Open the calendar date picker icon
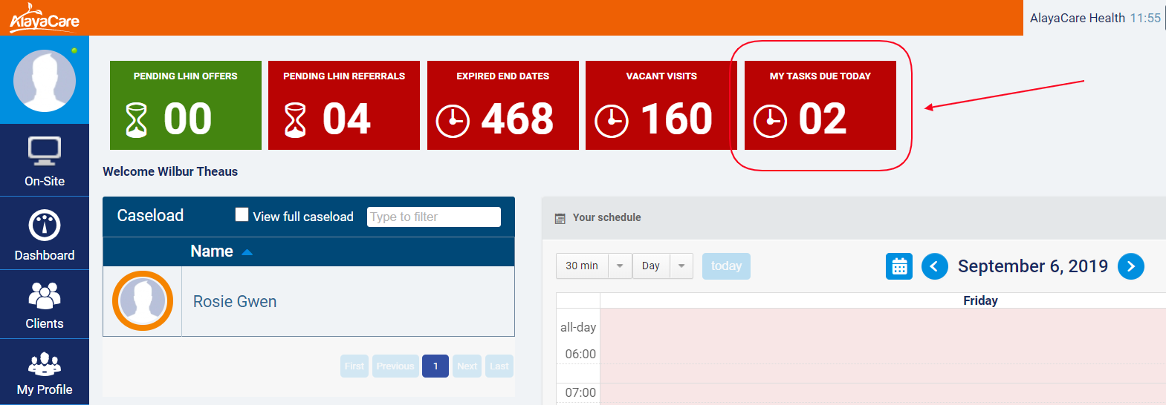The image size is (1166, 405). [898, 266]
